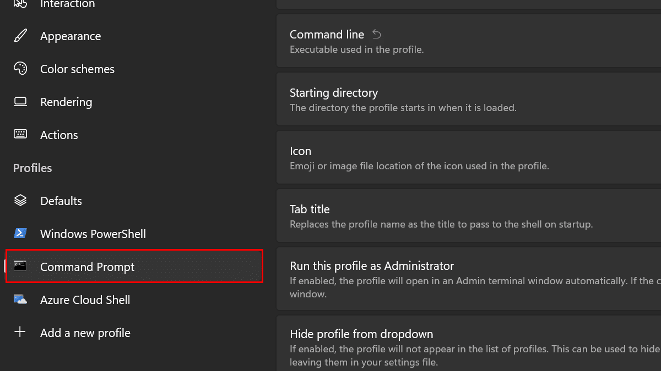Click the Command Prompt terminal icon
Image resolution: width=661 pixels, height=371 pixels.
click(20, 267)
